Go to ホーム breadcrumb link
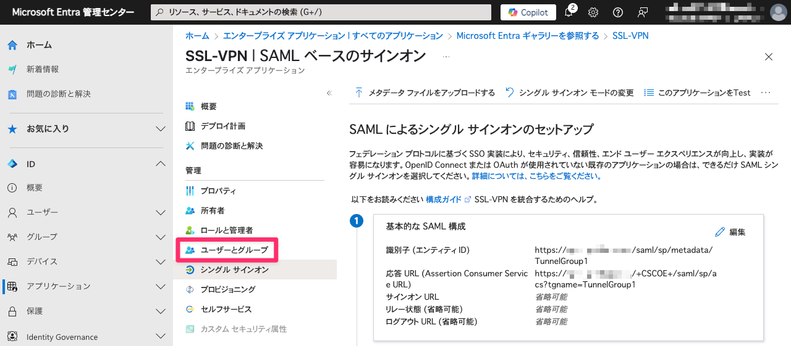 coord(197,36)
